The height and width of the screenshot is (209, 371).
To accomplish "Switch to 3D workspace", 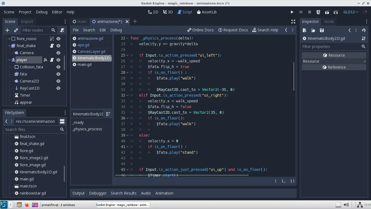I will [168, 12].
